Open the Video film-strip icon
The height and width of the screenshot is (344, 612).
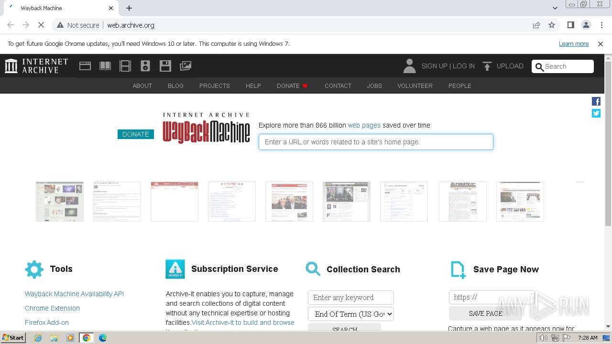(125, 66)
